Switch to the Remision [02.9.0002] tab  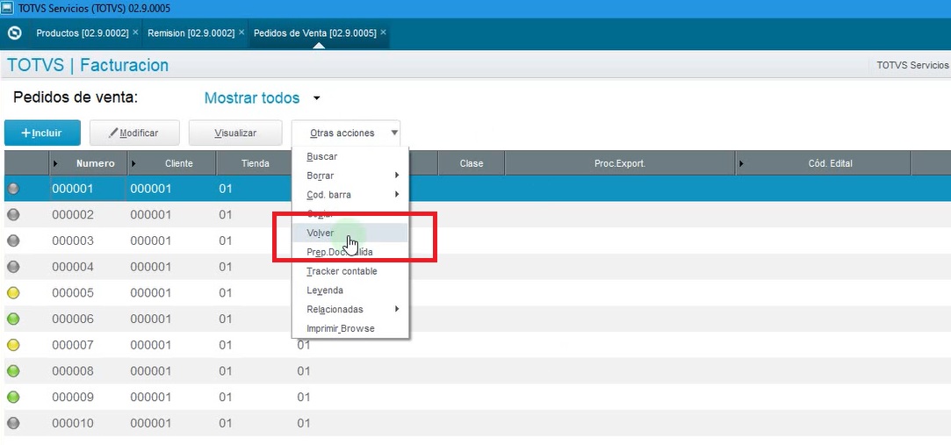click(x=191, y=33)
